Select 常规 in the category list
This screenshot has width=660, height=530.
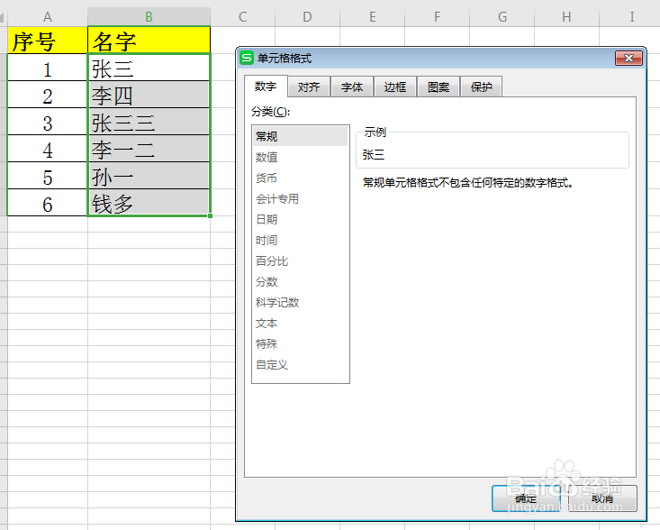(301, 136)
